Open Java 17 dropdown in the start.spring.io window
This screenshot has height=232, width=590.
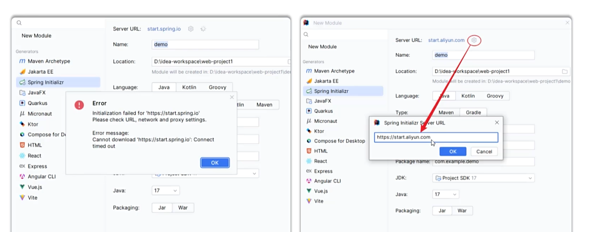pyautogui.click(x=166, y=191)
